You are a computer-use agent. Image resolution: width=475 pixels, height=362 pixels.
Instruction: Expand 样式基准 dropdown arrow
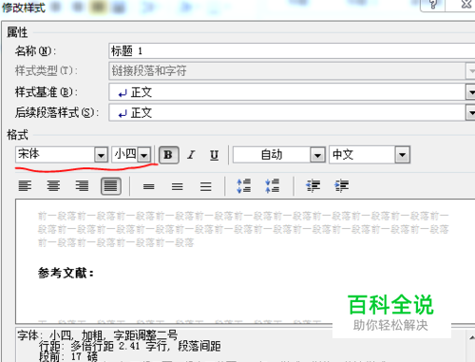click(471, 92)
